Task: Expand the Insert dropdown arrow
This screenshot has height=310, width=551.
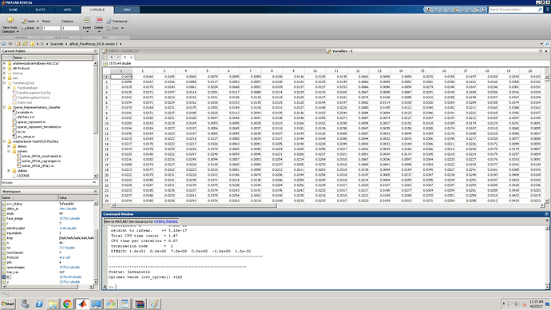Action: pyautogui.click(x=87, y=32)
